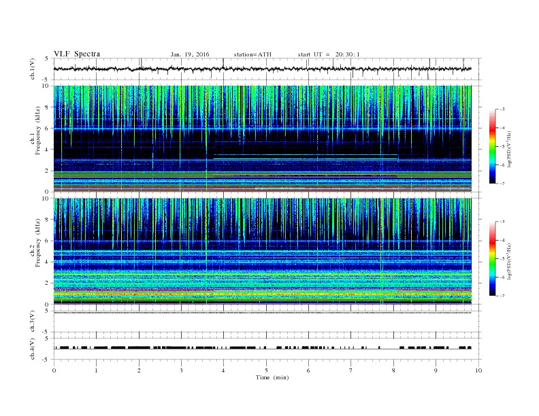Click the ch.1 'log(PSD)(V²/Hz)' colorbar label
This screenshot has height=416, width=539.
(510, 149)
